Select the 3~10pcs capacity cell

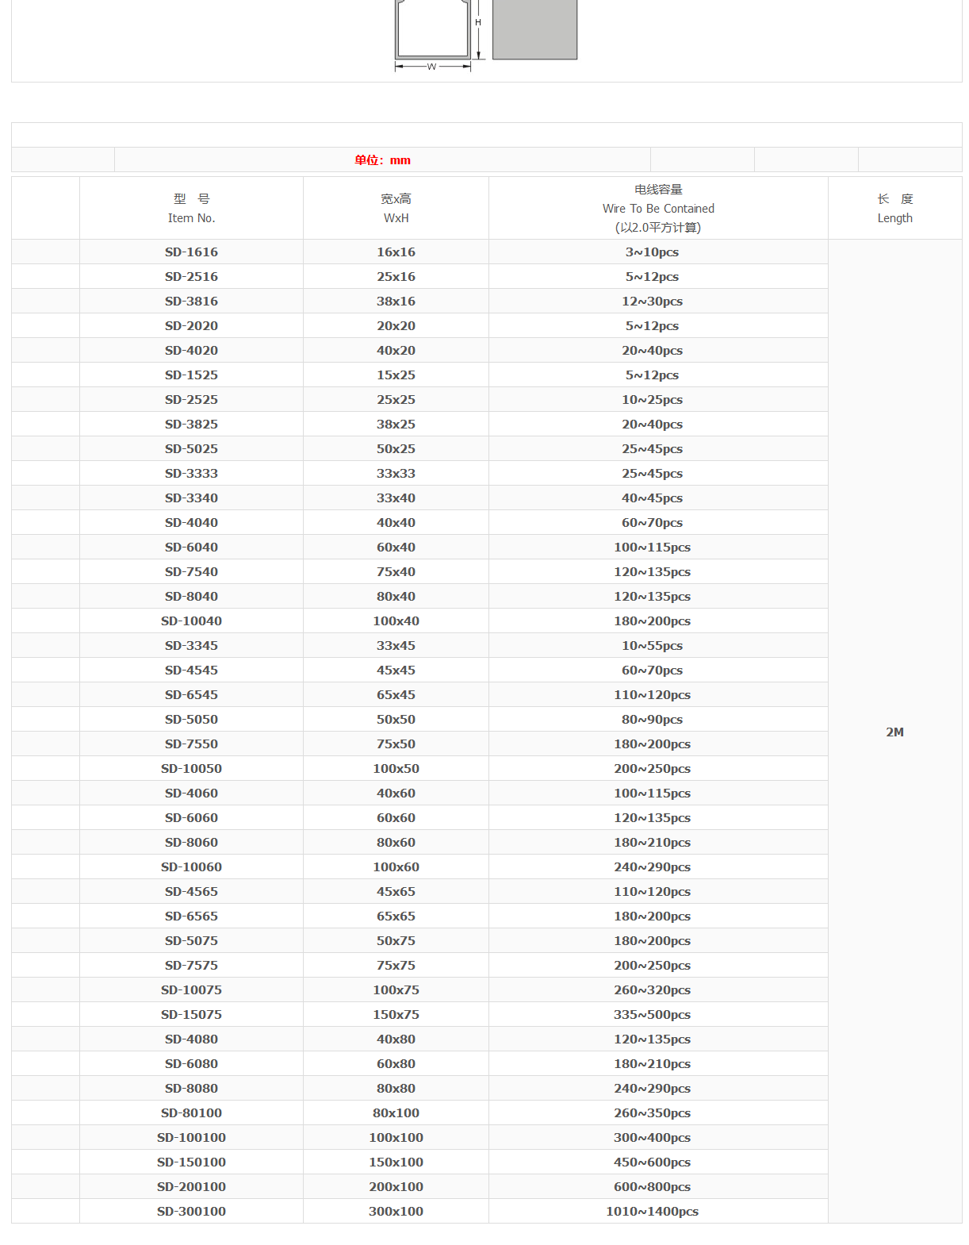pyautogui.click(x=652, y=252)
